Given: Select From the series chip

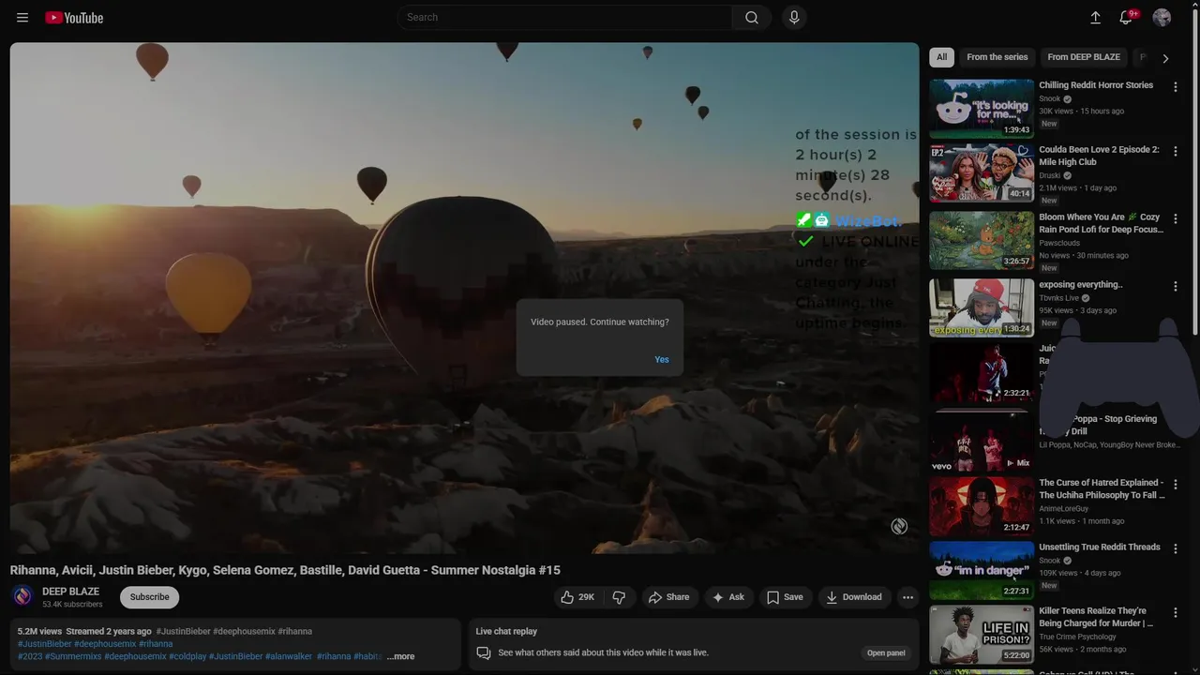Looking at the screenshot, I should [x=997, y=57].
